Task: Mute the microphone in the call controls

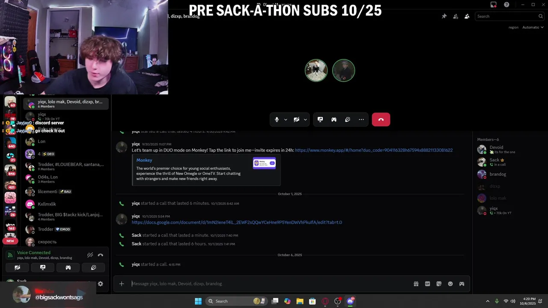Action: 277,120
